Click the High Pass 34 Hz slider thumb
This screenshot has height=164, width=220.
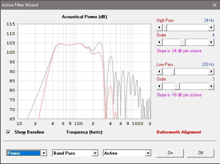click(165, 28)
